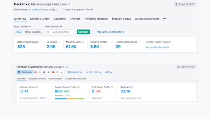Viewport: 211px width, 119px height.
Task: Expand the Desktop device dropdown
Action: tap(75, 72)
